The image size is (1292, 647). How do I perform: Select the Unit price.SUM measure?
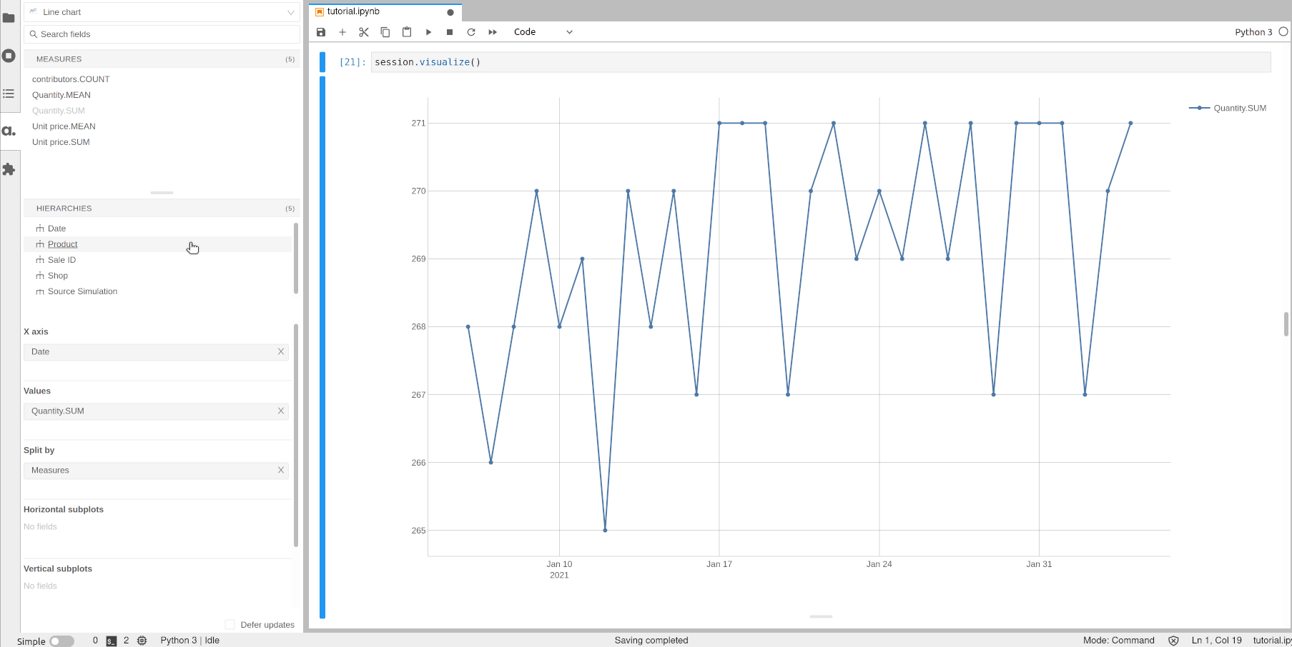(61, 142)
